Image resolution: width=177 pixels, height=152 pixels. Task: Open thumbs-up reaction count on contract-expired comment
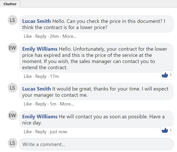[167, 75]
